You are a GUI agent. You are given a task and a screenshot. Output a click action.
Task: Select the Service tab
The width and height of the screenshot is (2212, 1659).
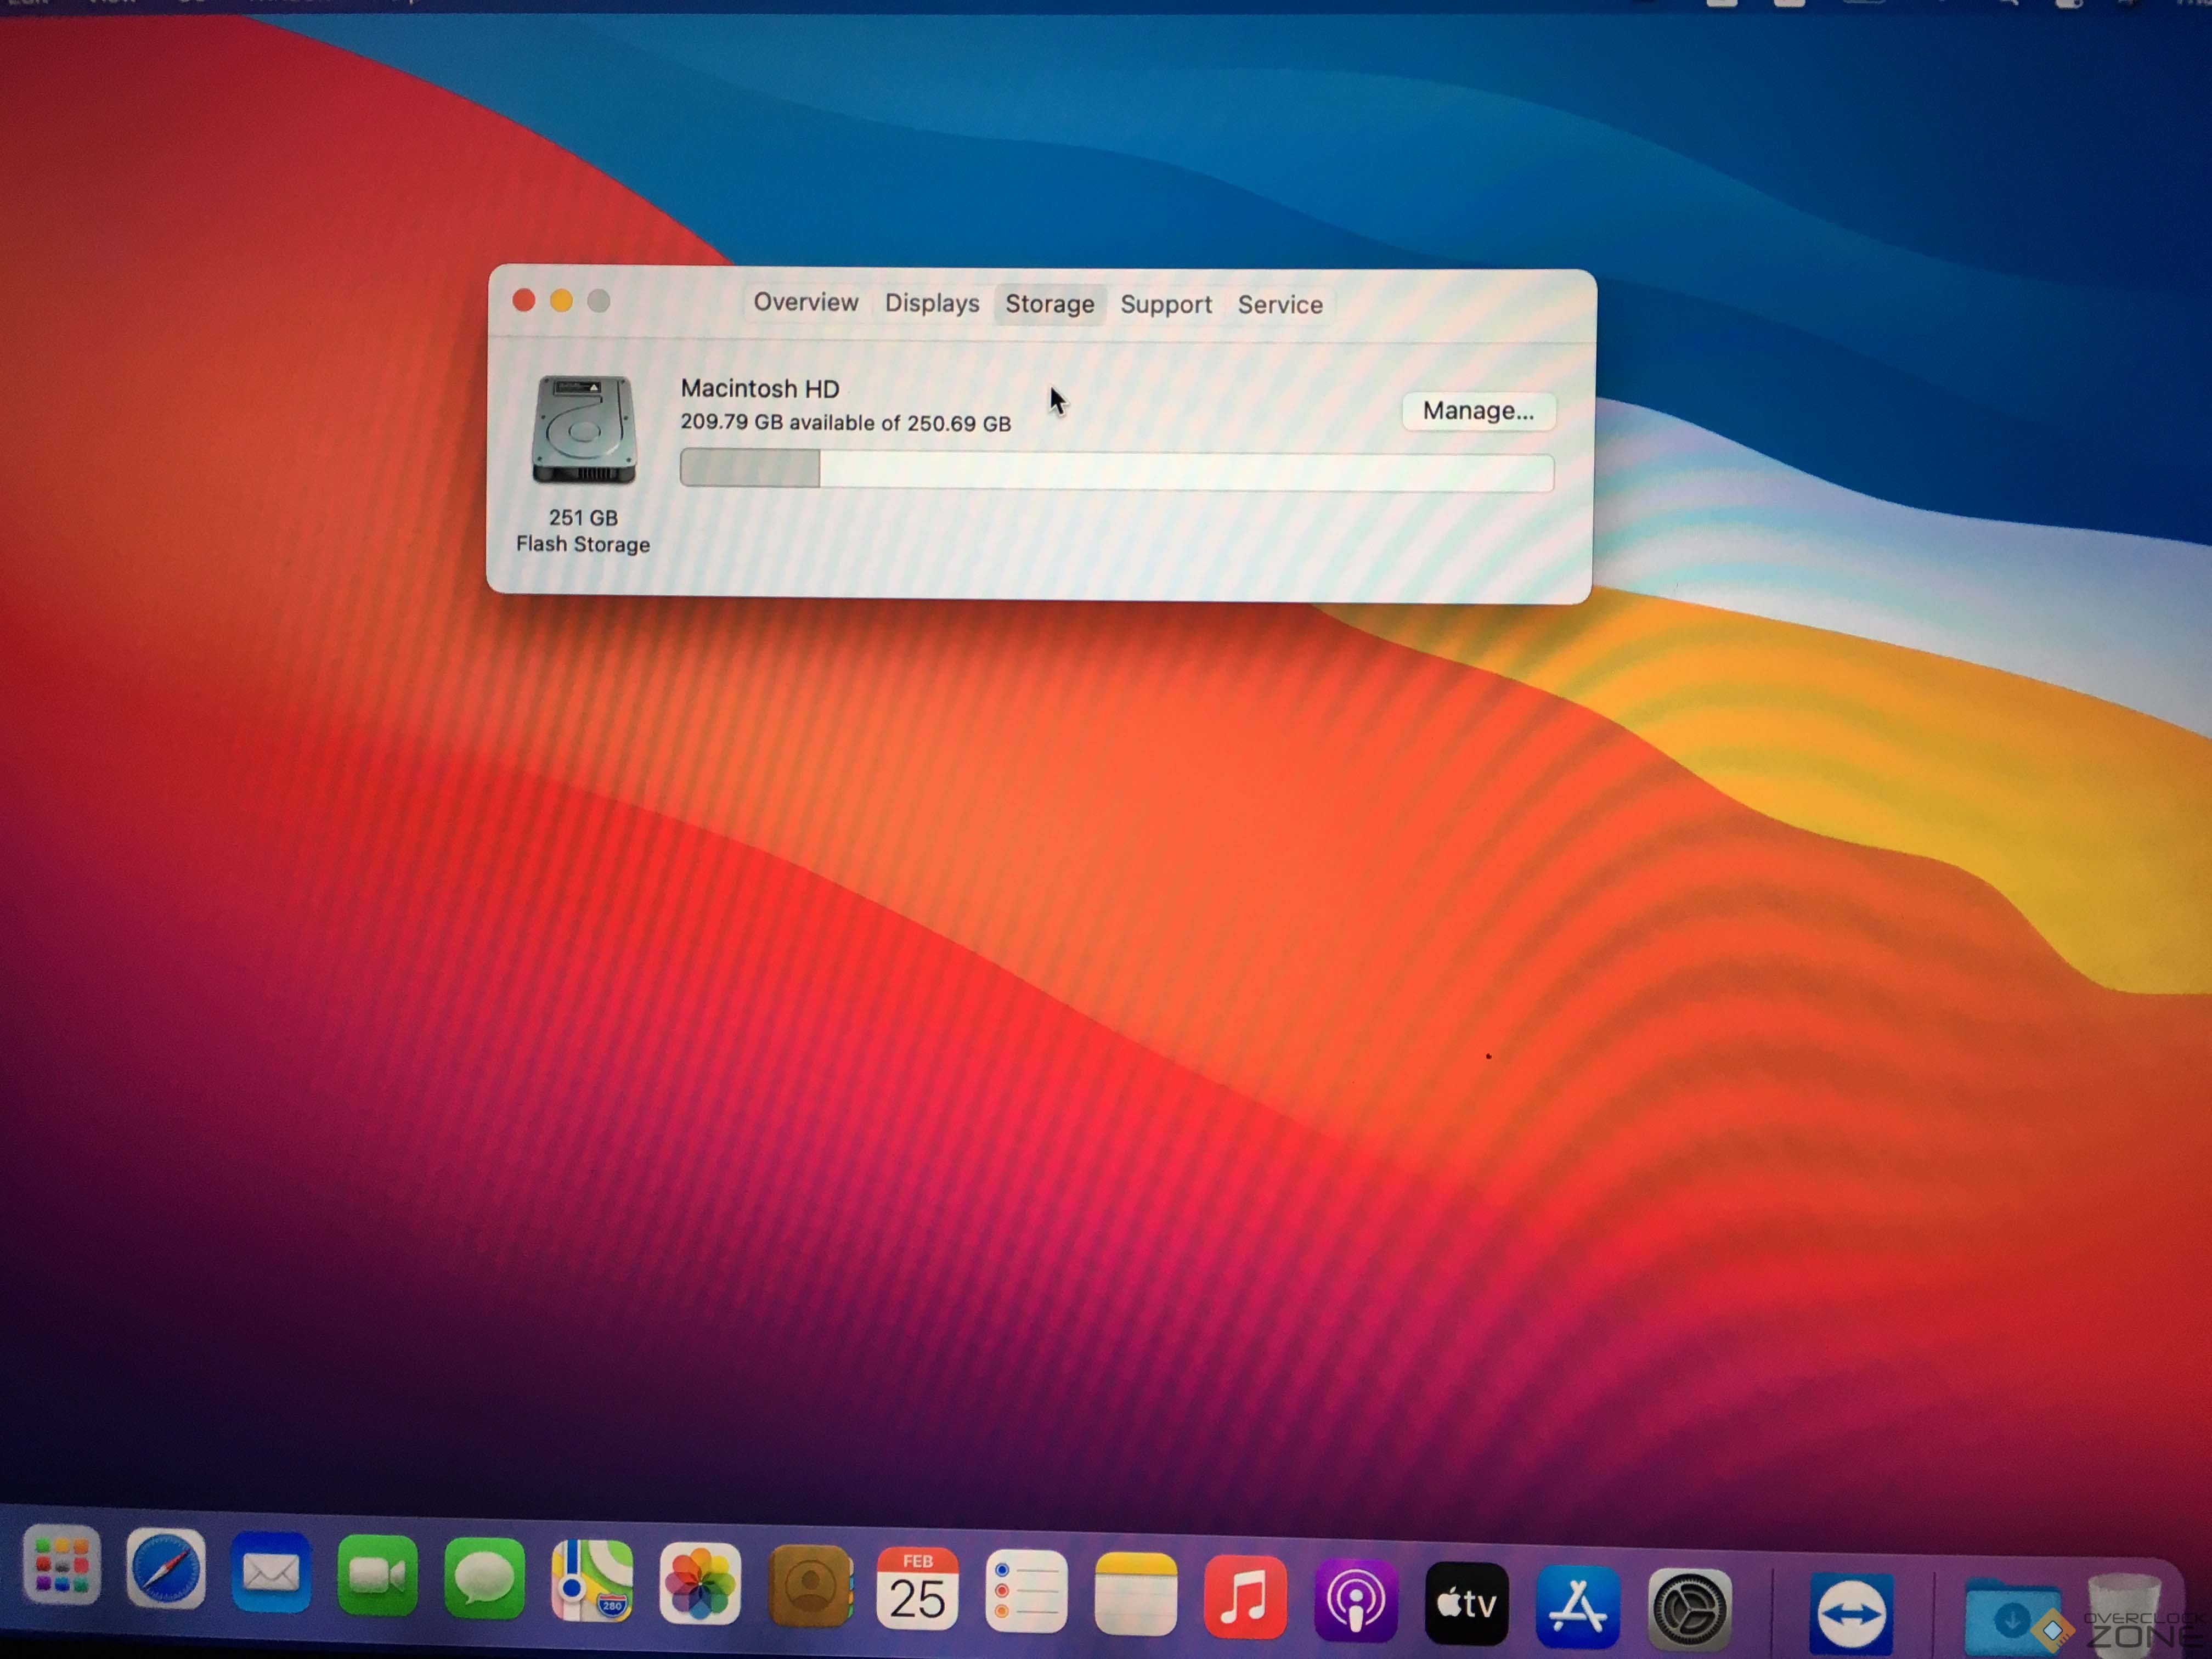pos(1279,305)
